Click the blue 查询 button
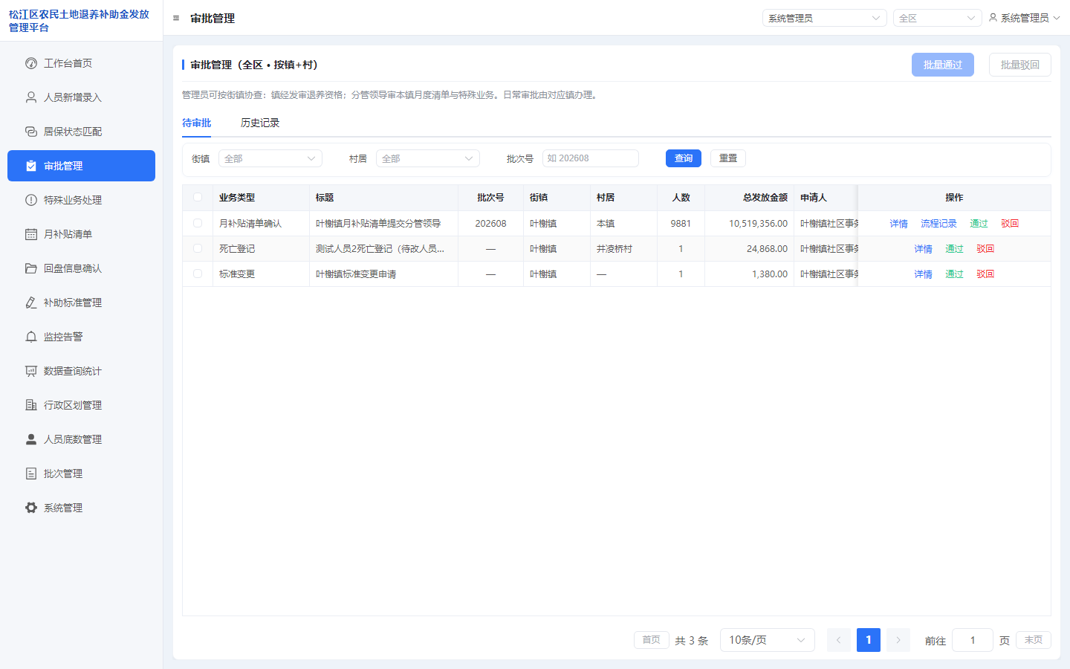 684,158
